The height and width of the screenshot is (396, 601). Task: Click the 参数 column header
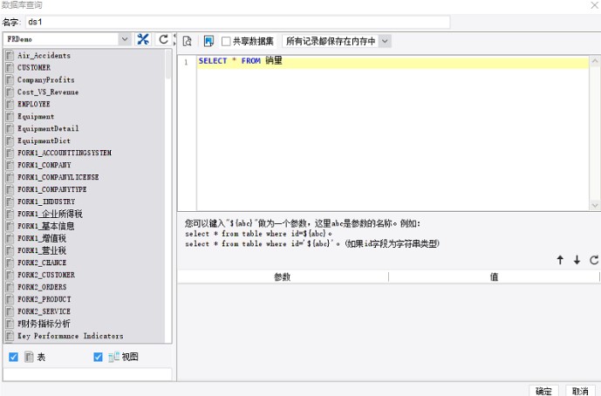(x=283, y=277)
